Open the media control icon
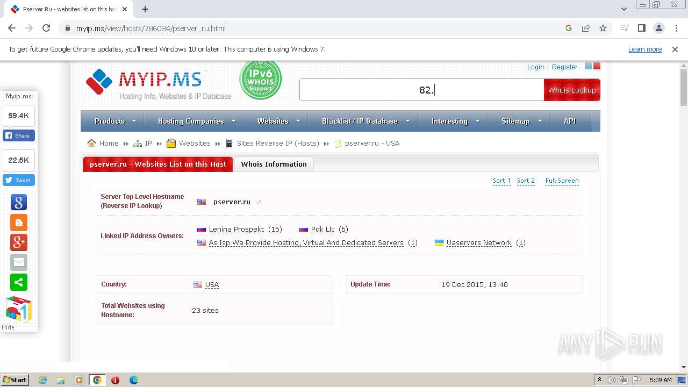 tap(624, 28)
